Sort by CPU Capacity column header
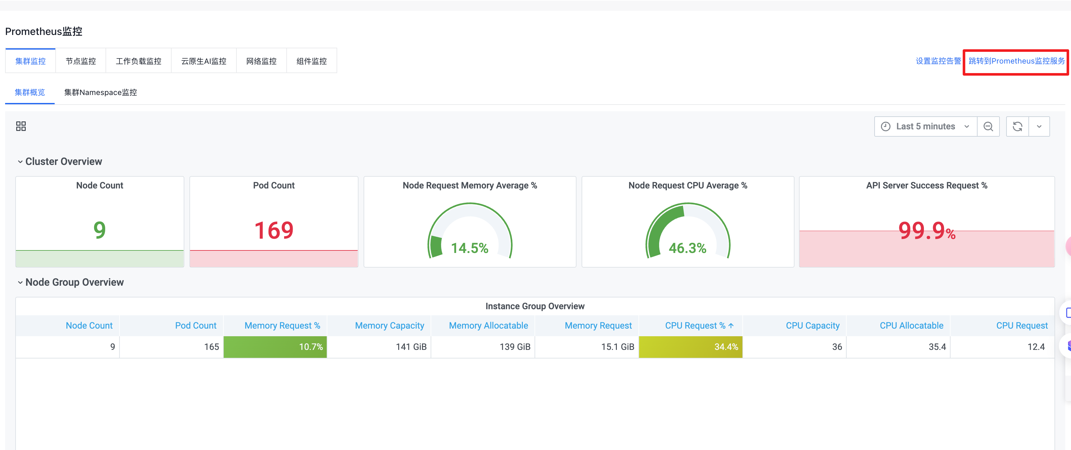Screen dimensions: 1071x450 pos(812,326)
